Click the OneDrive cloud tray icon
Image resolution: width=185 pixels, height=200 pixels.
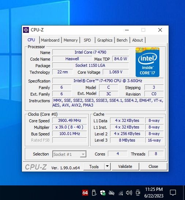[x=112, y=193]
